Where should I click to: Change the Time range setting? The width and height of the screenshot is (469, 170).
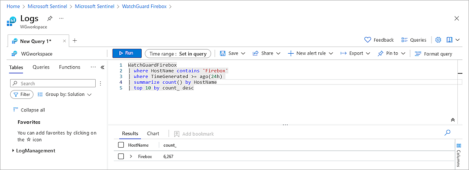(x=178, y=54)
